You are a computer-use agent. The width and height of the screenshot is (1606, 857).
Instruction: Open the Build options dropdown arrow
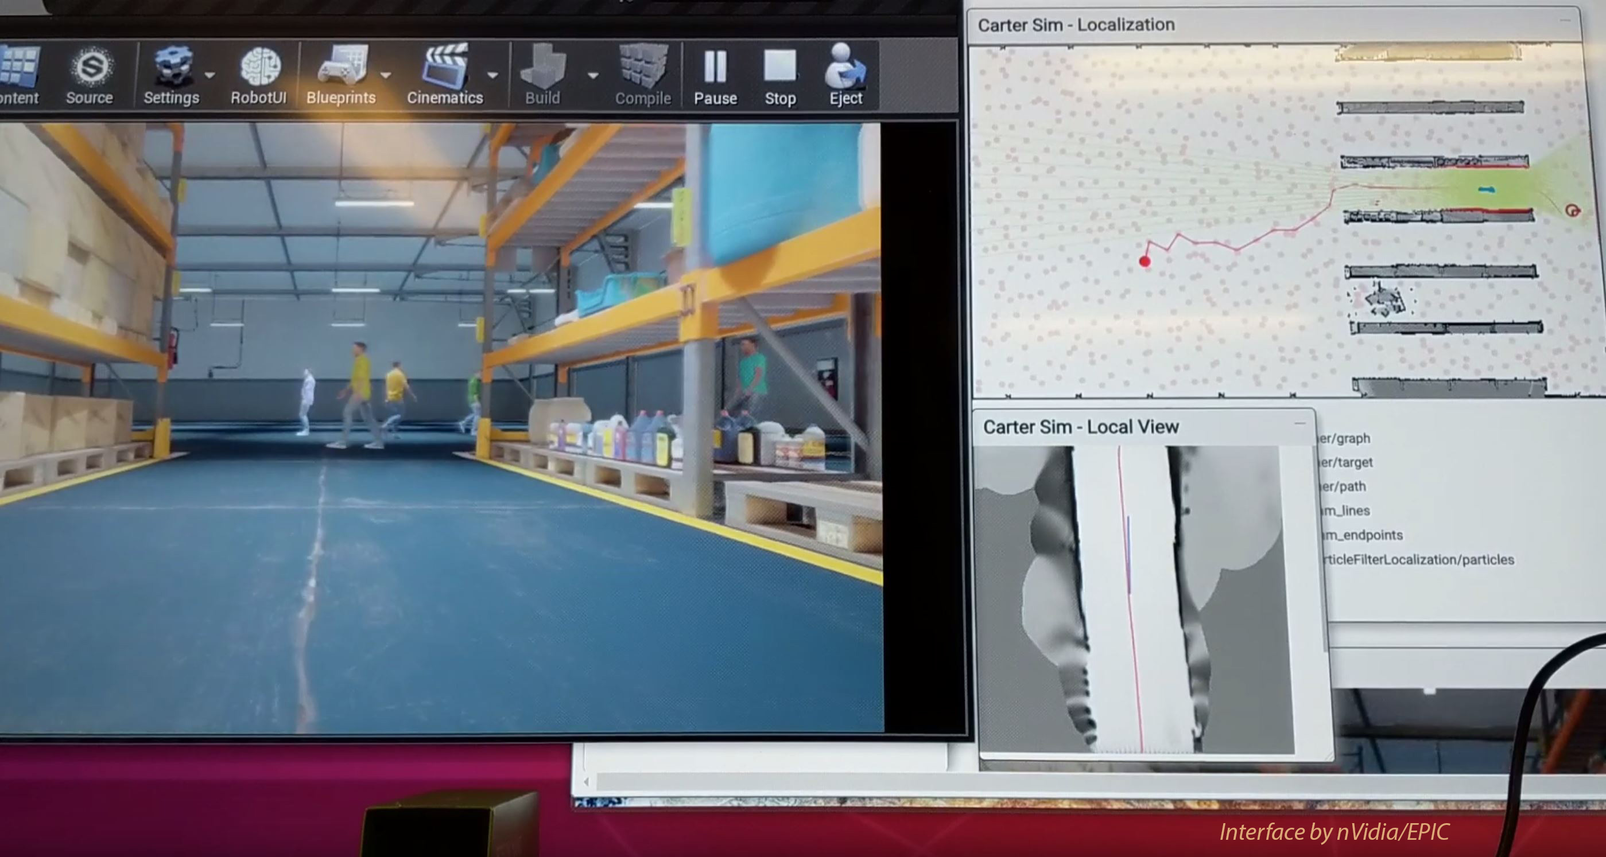coord(593,75)
